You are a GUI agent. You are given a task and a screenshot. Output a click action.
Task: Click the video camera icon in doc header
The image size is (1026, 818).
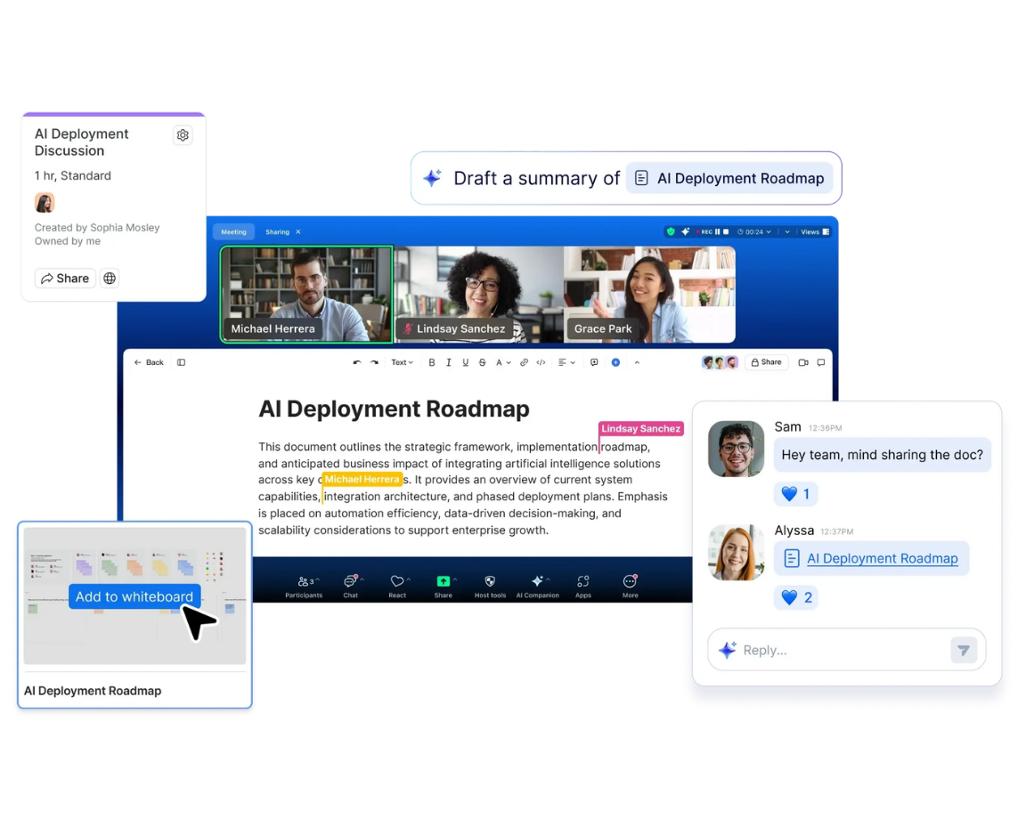point(803,362)
